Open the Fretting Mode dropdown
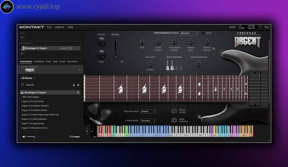Screen dimensions: 288x167 click(148, 111)
